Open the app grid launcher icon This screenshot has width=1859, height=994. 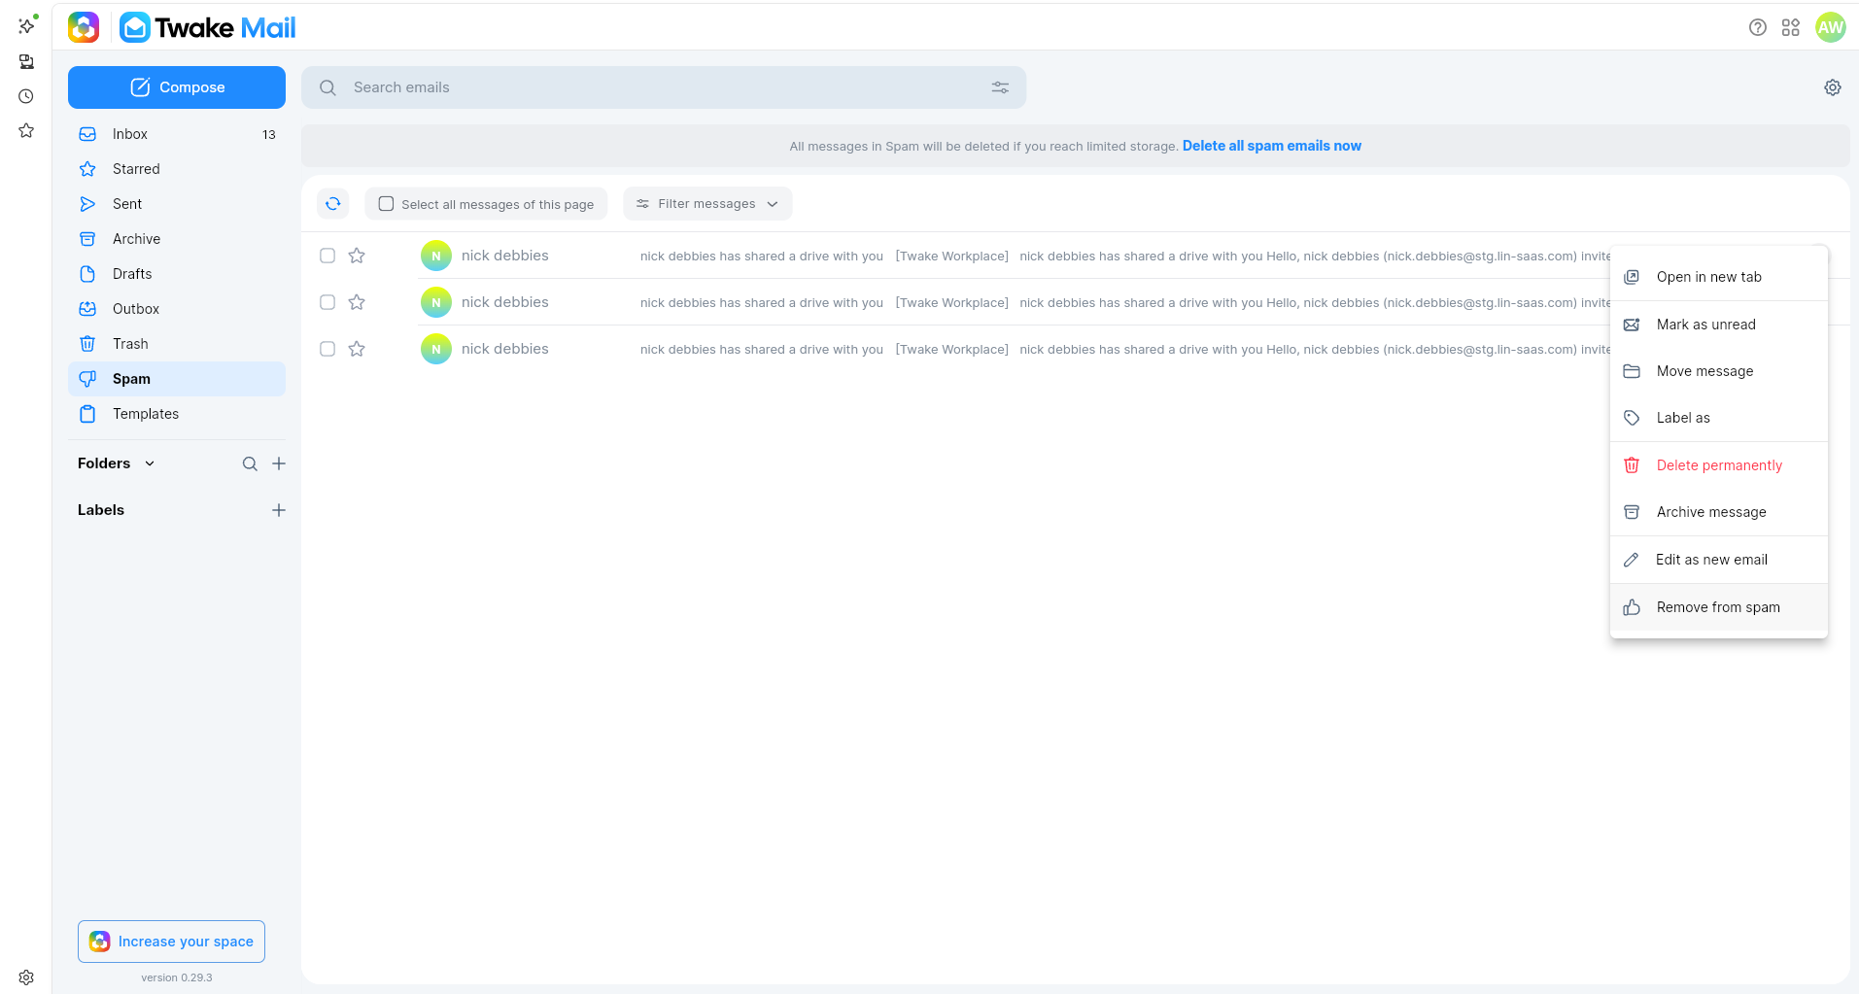click(1791, 27)
